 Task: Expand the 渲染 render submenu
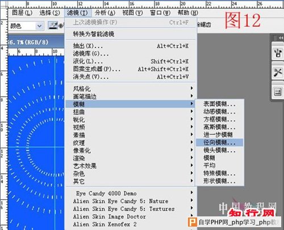tap(131, 158)
